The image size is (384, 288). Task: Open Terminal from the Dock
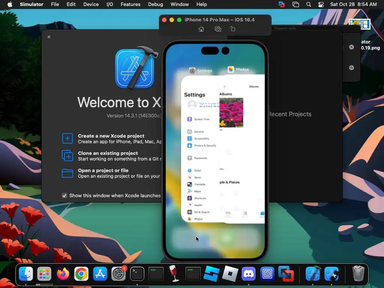[x=137, y=273]
